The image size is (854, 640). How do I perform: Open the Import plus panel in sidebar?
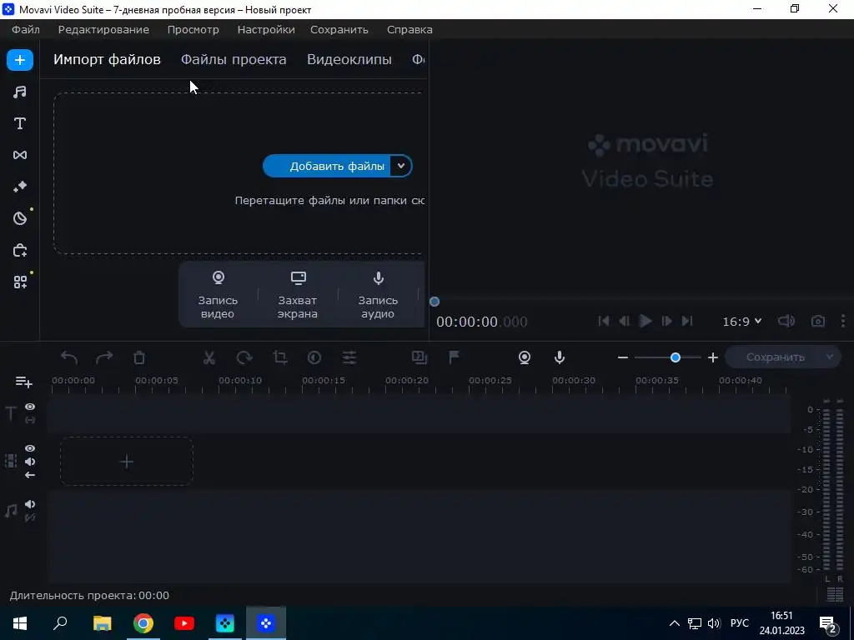click(20, 60)
